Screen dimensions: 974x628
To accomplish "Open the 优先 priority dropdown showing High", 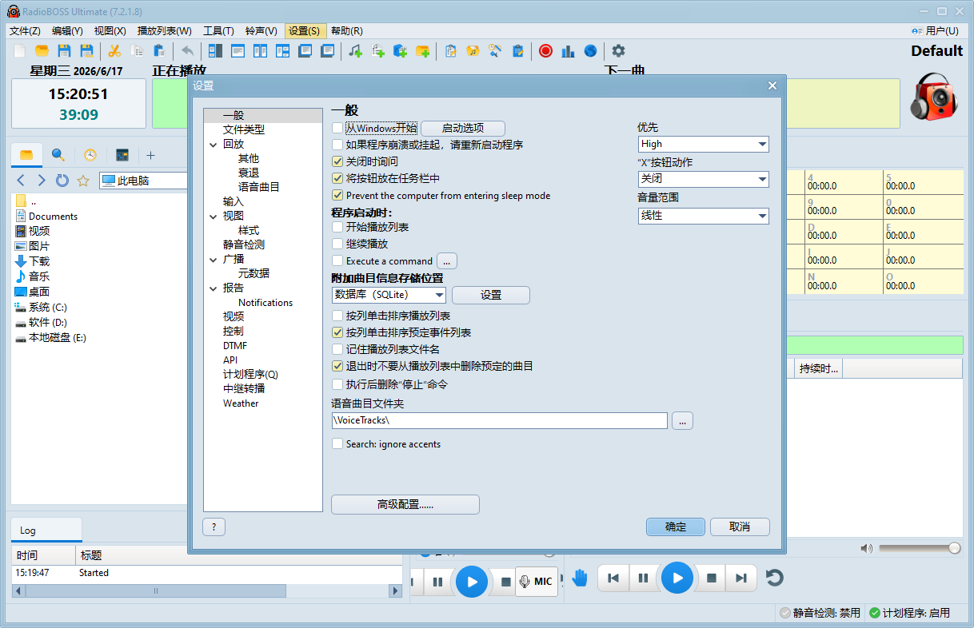I will click(703, 144).
